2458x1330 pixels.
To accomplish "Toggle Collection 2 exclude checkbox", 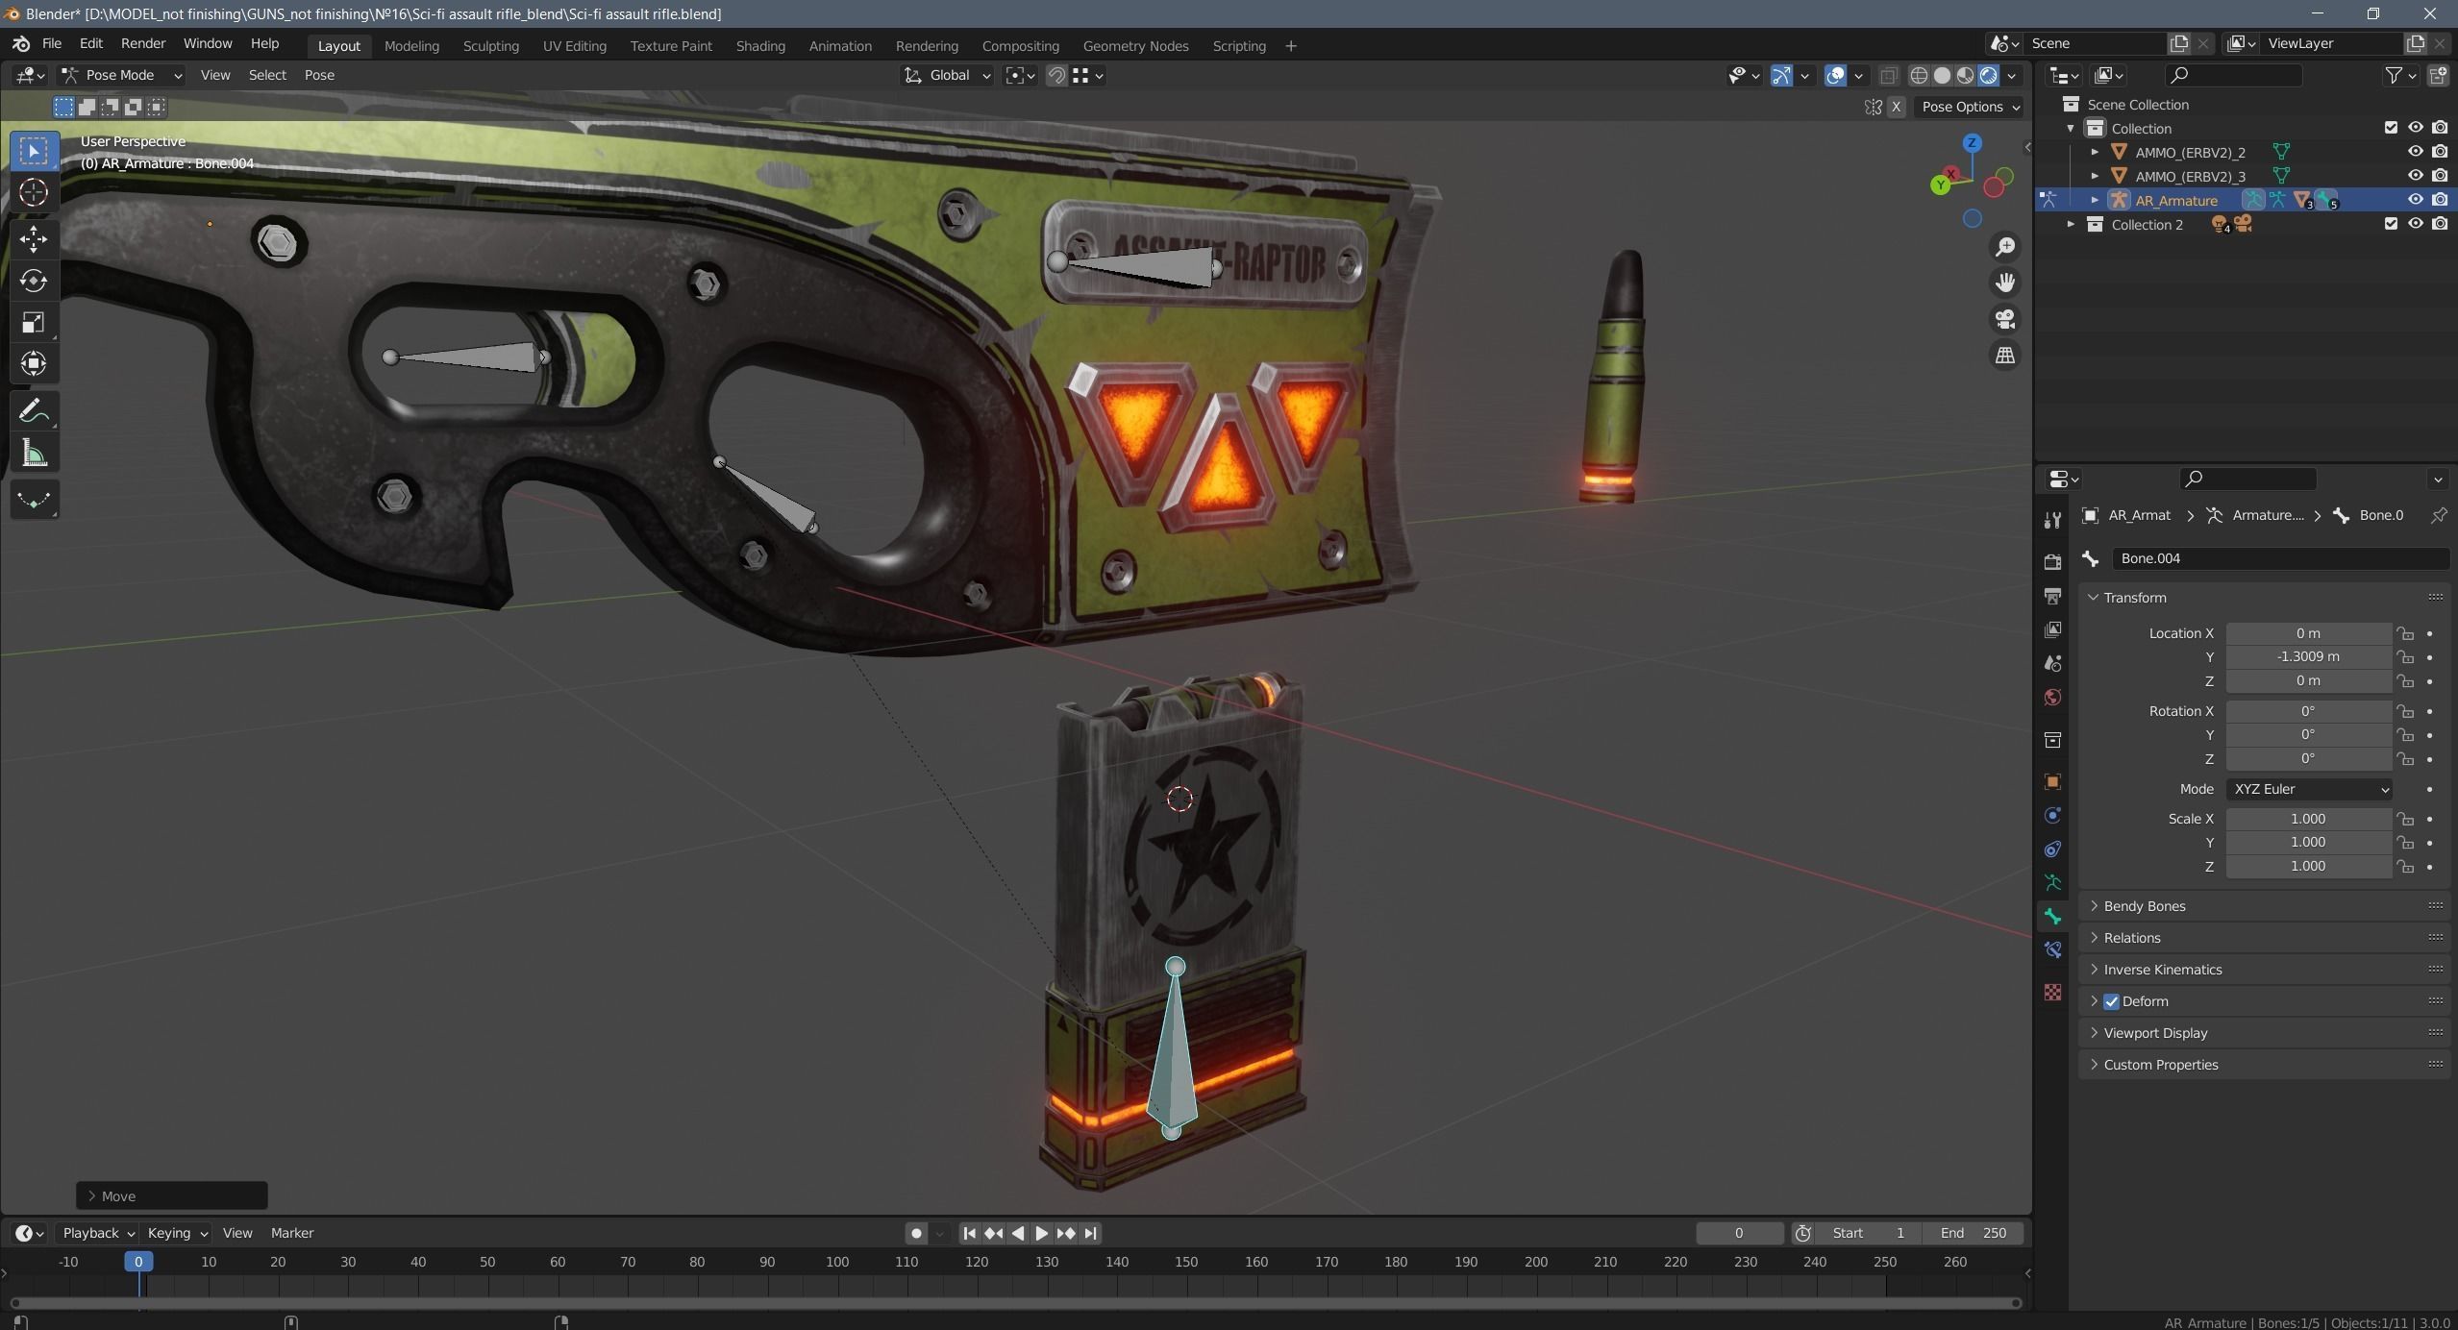I will tap(2391, 224).
